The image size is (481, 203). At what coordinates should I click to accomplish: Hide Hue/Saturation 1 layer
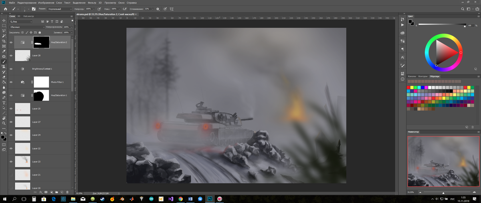[11, 95]
